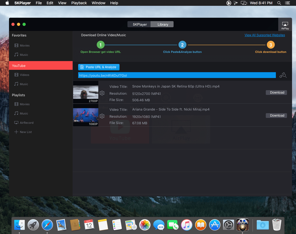Switch to the 5KPlayer tab
Image resolution: width=296 pixels, height=234 pixels.
139,24
